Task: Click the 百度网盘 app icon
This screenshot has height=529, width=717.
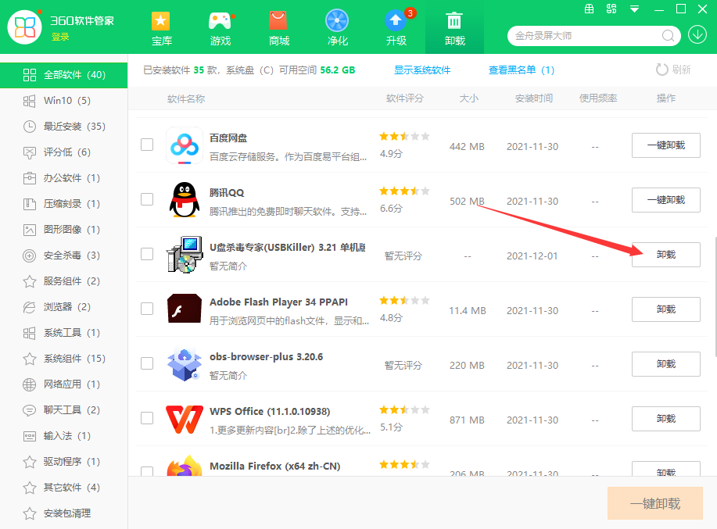Action: coord(185,145)
